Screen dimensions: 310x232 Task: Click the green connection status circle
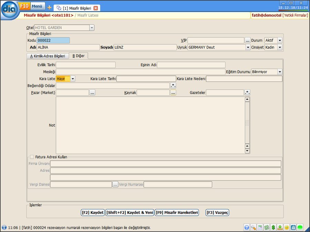pos(300,228)
